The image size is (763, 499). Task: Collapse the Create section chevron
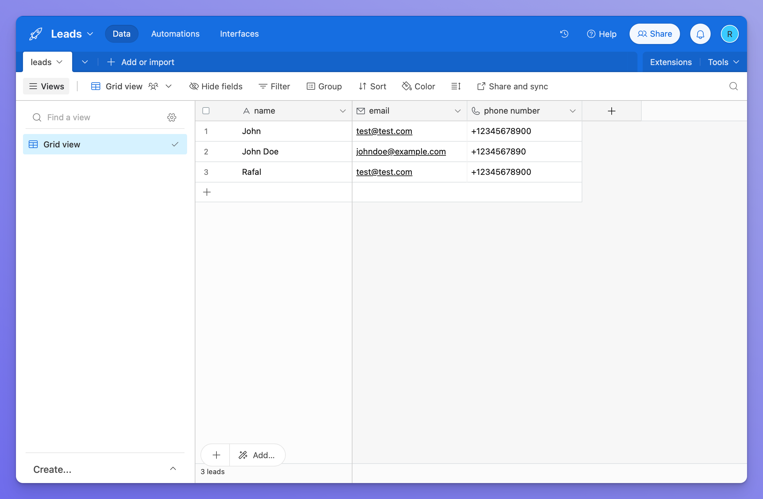click(173, 469)
